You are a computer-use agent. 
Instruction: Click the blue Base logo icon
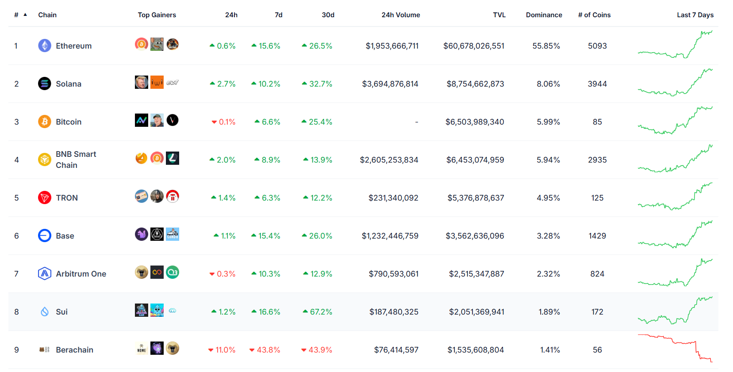[x=45, y=235]
